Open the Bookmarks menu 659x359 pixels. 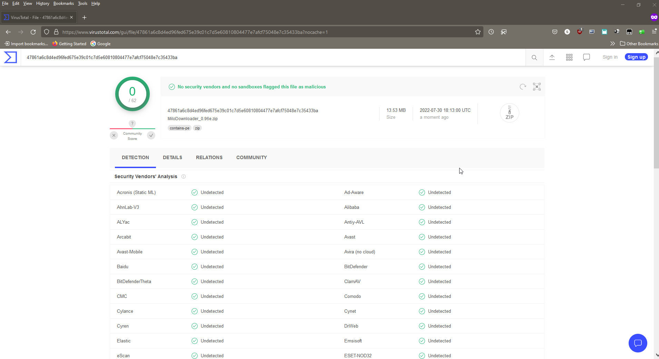click(x=63, y=3)
